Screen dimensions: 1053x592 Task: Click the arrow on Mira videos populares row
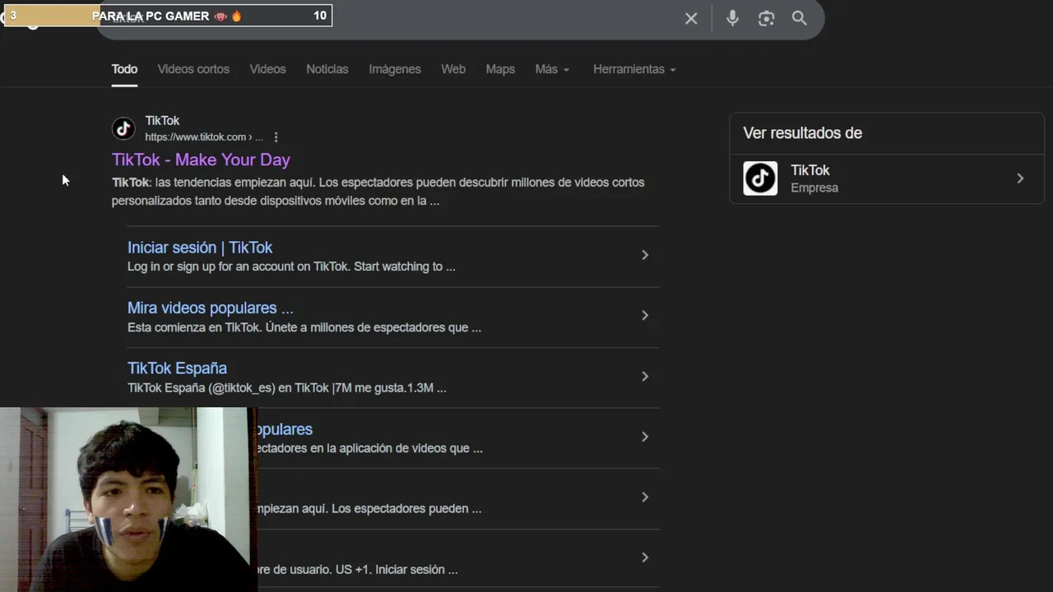645,316
